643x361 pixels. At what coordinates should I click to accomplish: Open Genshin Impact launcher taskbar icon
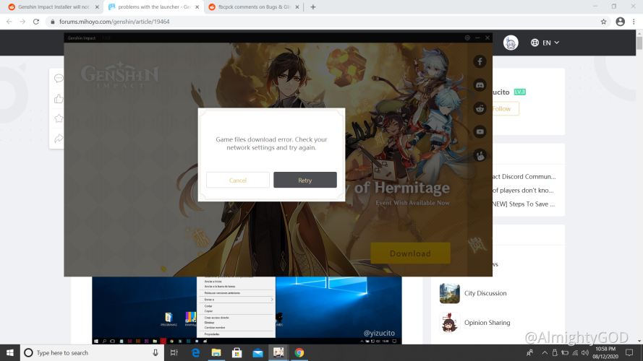[278, 353]
